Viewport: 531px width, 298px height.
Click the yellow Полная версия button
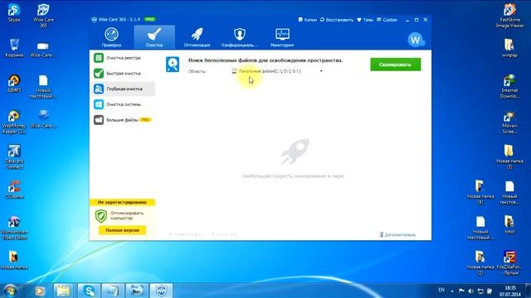pos(122,230)
